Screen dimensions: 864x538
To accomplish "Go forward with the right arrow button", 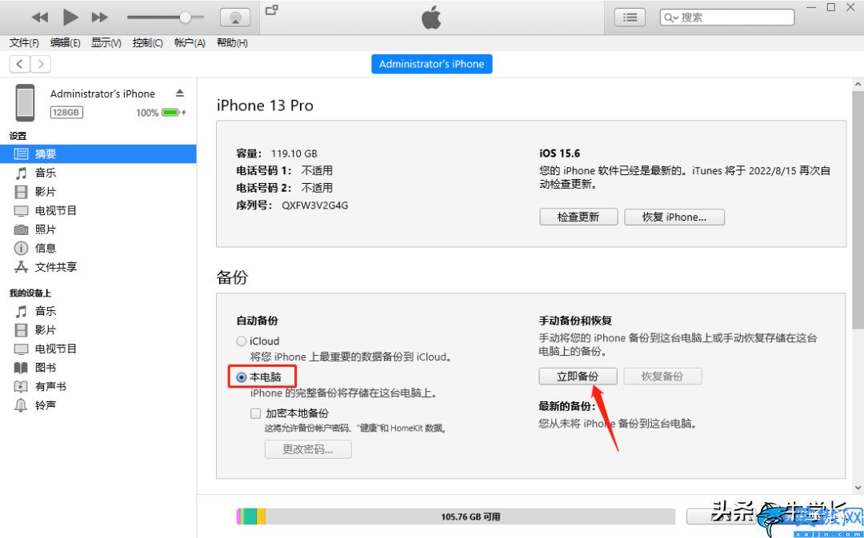I will [x=41, y=64].
